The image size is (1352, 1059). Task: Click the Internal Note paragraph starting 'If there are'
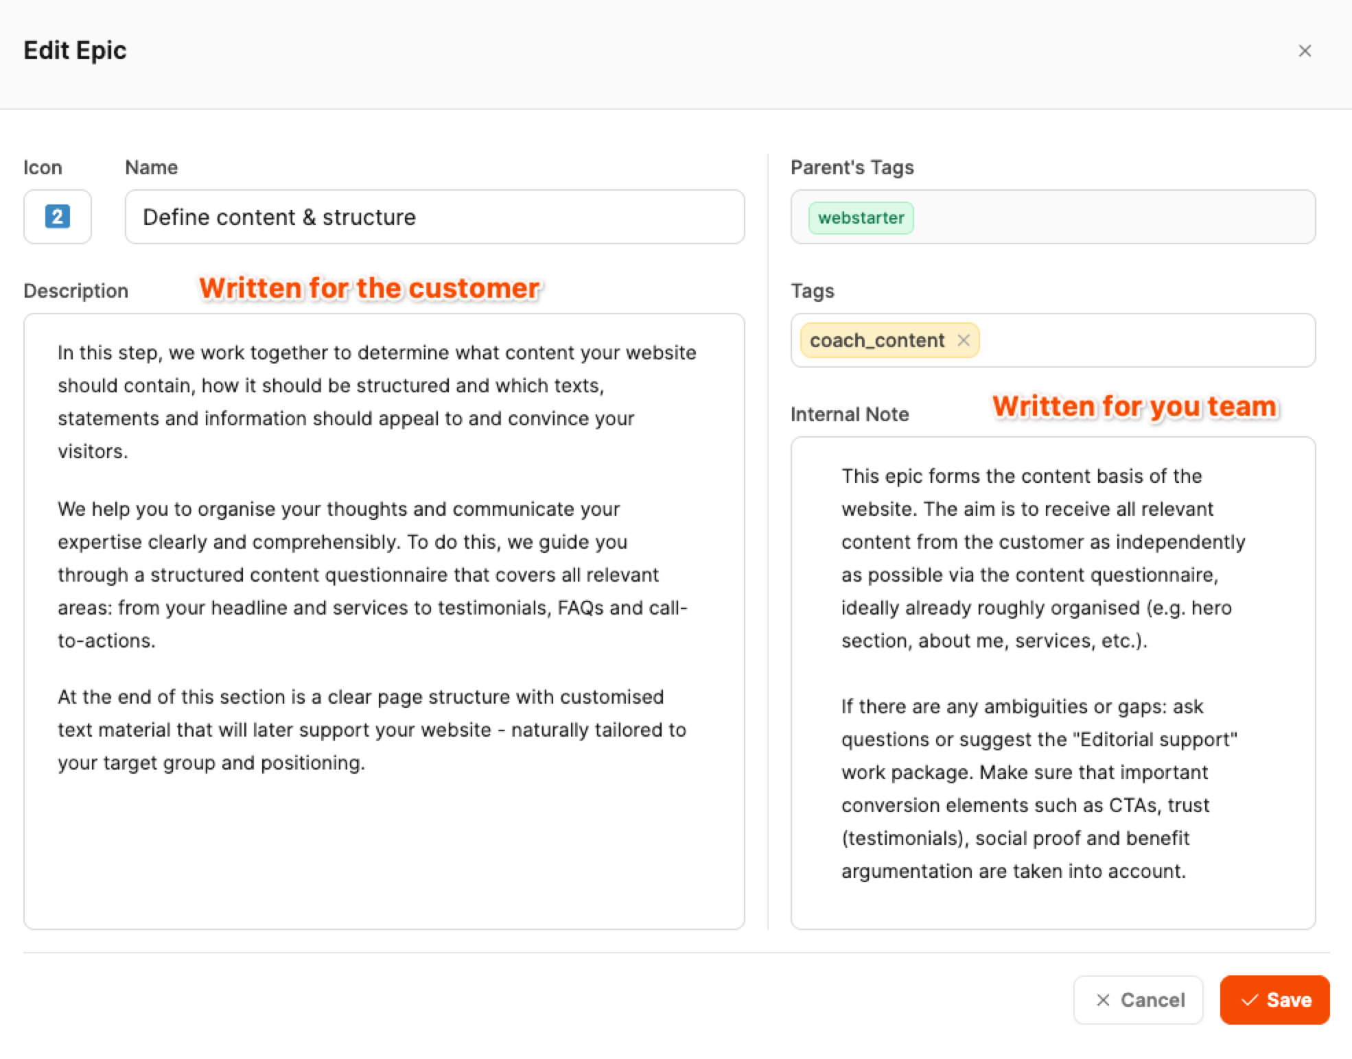pos(1038,789)
